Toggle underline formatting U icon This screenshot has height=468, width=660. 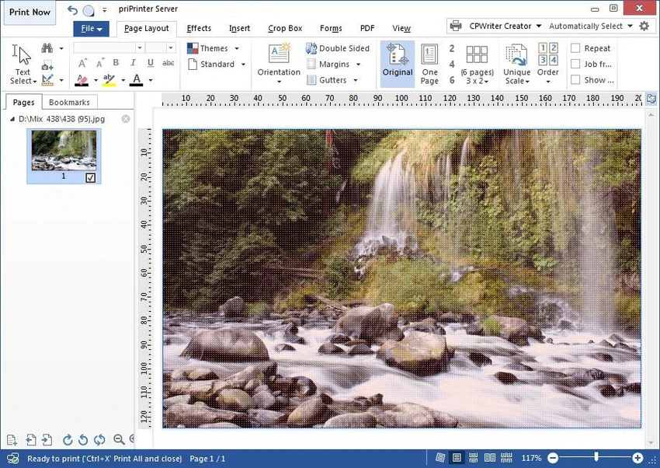(151, 63)
